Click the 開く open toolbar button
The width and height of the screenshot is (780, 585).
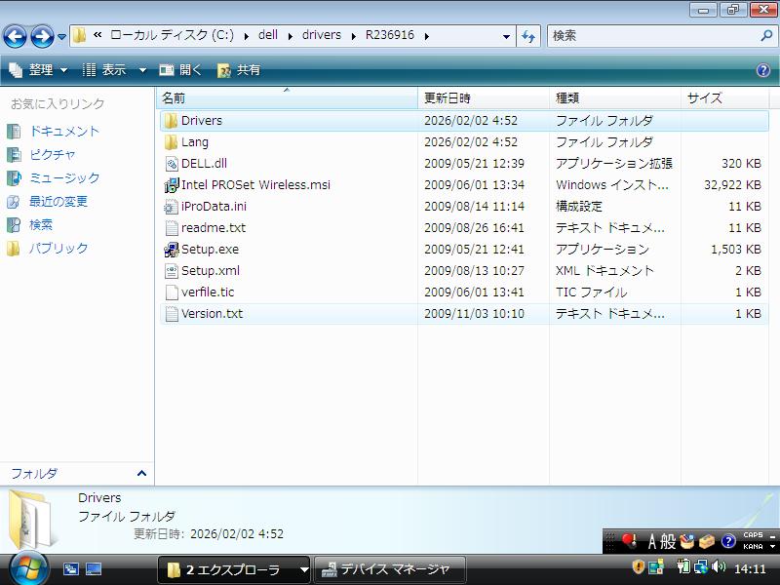[180, 70]
